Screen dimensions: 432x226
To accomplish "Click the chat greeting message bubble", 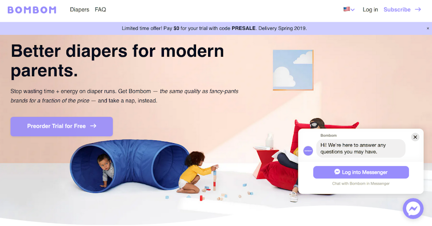I will coord(360,148).
